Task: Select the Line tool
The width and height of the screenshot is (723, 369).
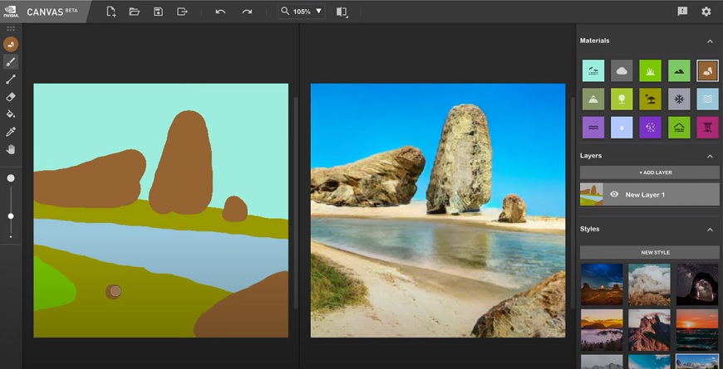Action: tap(11, 79)
